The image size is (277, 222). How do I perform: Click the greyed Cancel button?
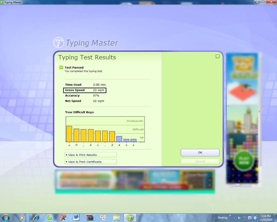pos(200,161)
